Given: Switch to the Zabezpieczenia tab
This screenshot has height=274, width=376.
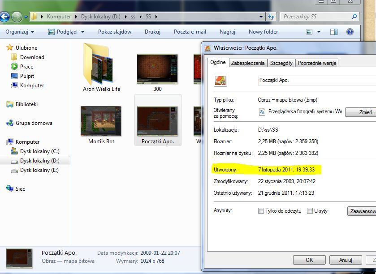Looking at the screenshot, I should pos(248,63).
